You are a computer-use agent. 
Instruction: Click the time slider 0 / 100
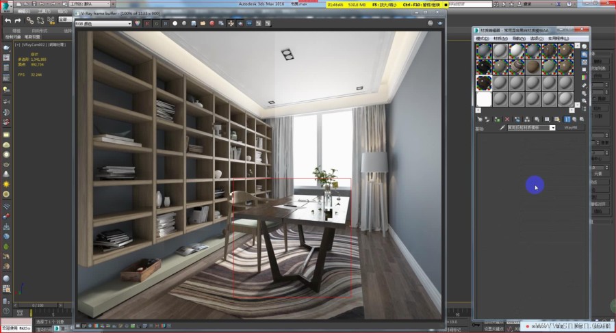click(x=38, y=305)
